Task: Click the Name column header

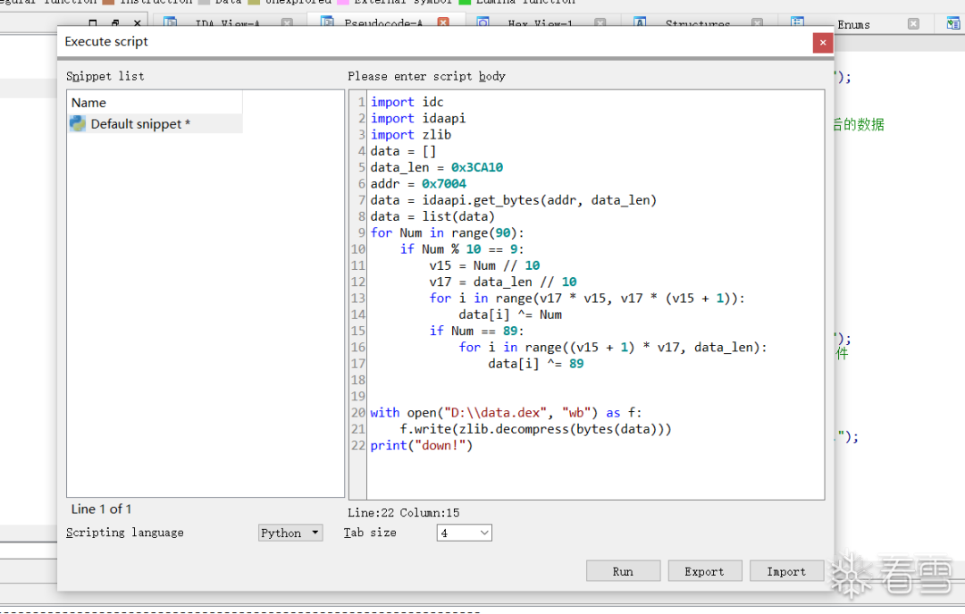Action: pos(155,102)
